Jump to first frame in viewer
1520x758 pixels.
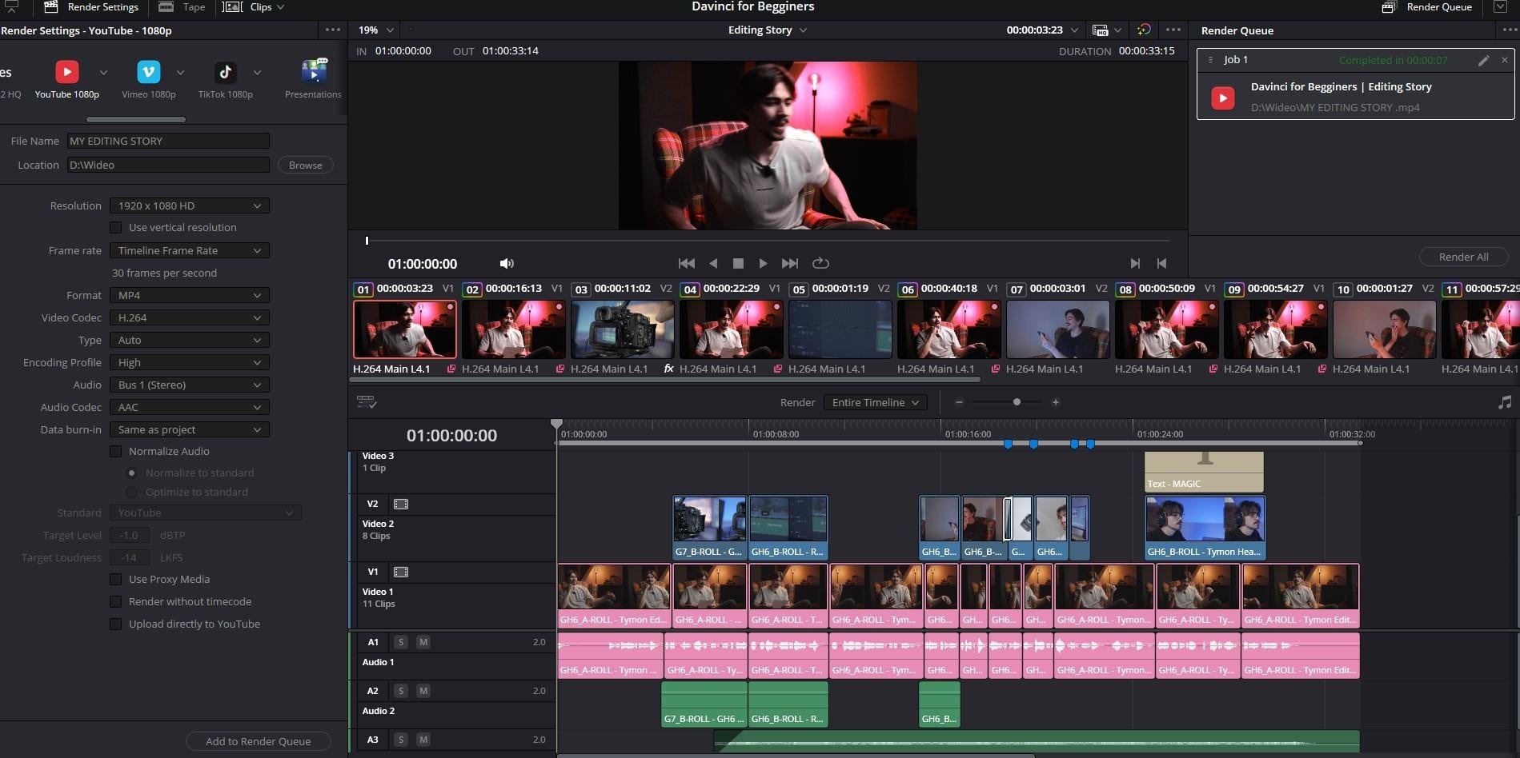pyautogui.click(x=686, y=263)
